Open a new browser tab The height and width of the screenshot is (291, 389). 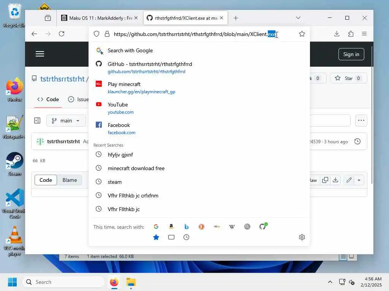tap(236, 18)
